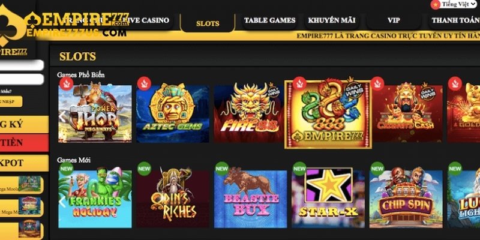Open the Beastie Bux slot game
Viewport: 480px width, 240px height.
pos(250,199)
